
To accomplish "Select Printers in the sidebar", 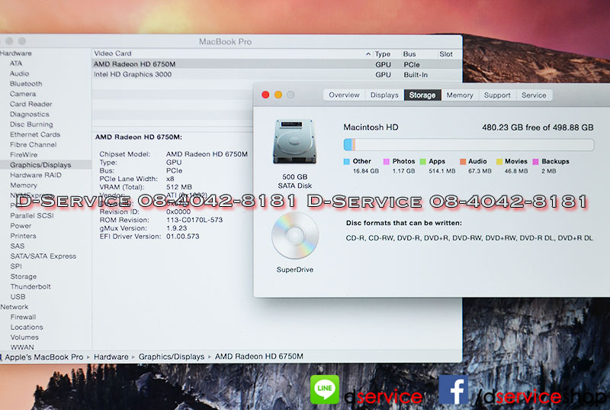I will click(x=23, y=236).
